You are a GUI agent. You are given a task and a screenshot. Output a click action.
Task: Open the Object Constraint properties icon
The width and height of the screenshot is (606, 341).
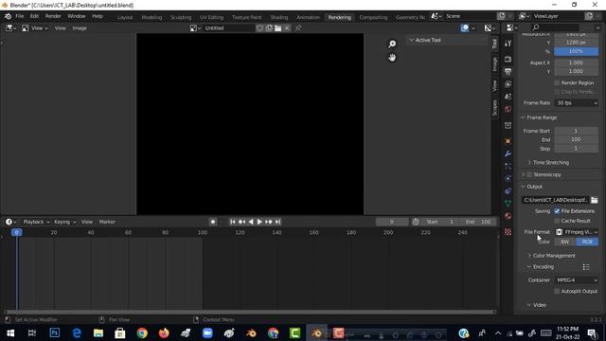pyautogui.click(x=508, y=191)
